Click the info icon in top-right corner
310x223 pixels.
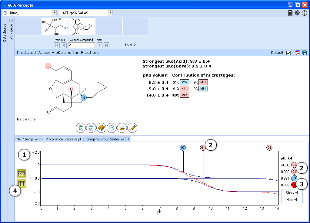pos(305,13)
